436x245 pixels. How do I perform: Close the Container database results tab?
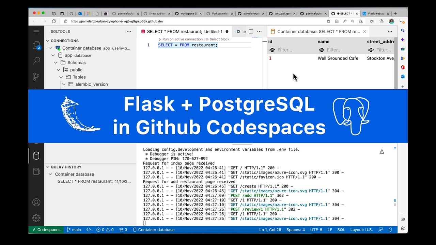pyautogui.click(x=364, y=31)
